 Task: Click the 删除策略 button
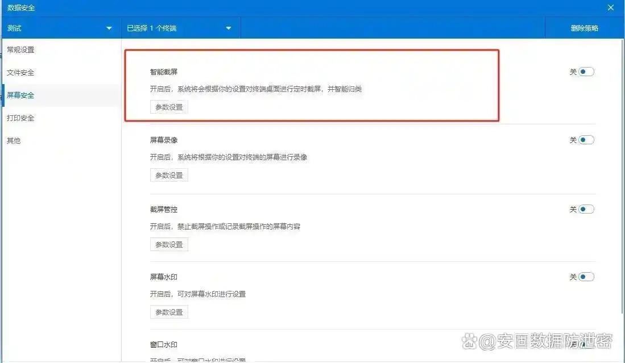click(x=585, y=28)
